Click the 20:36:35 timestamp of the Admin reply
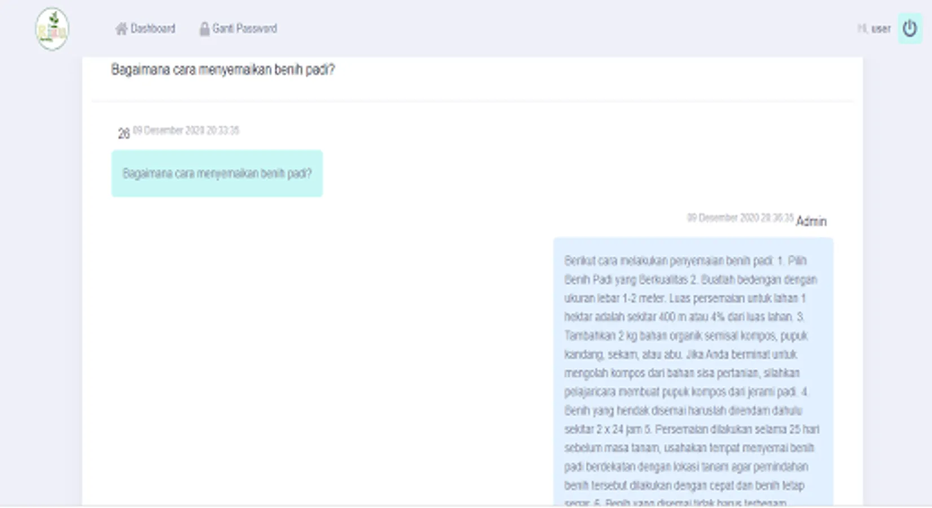The height and width of the screenshot is (508, 932). pos(740,218)
